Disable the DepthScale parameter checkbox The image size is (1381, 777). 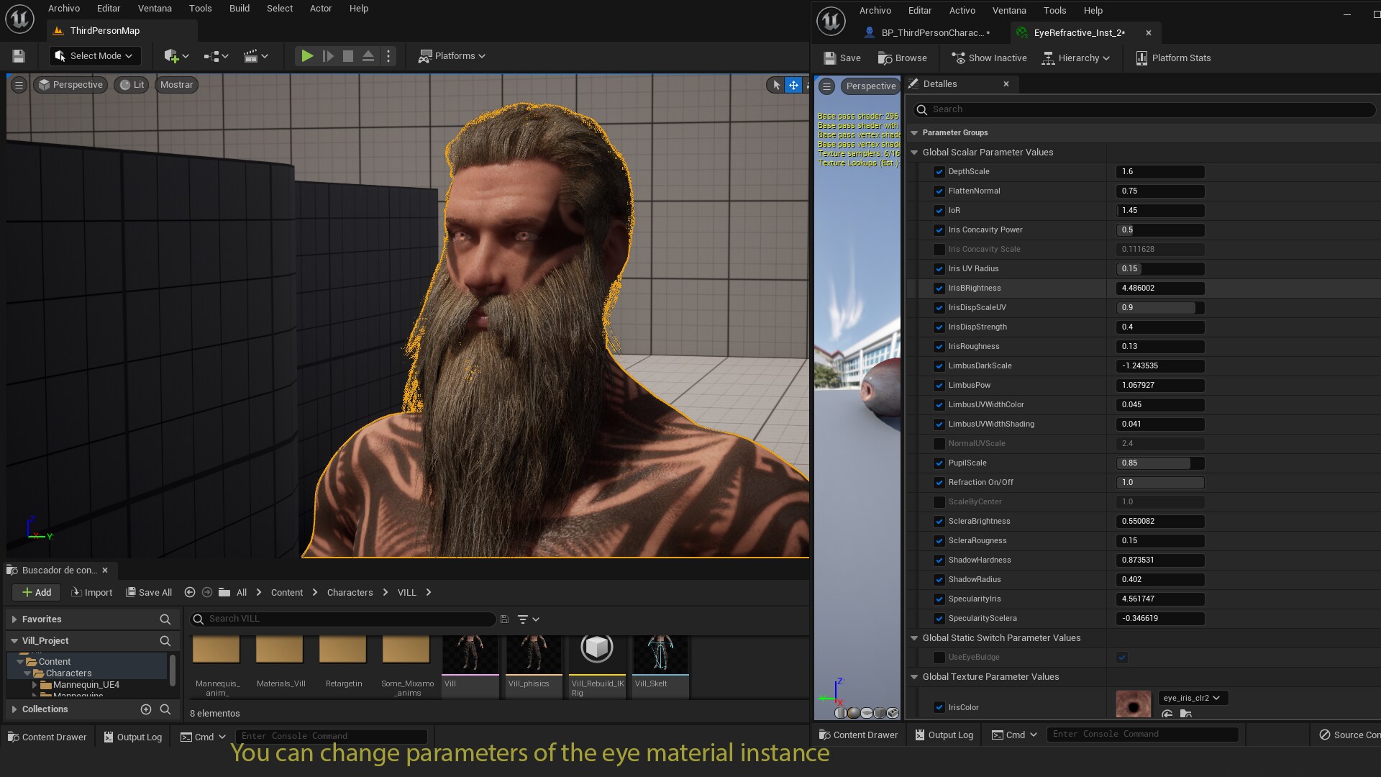939,172
